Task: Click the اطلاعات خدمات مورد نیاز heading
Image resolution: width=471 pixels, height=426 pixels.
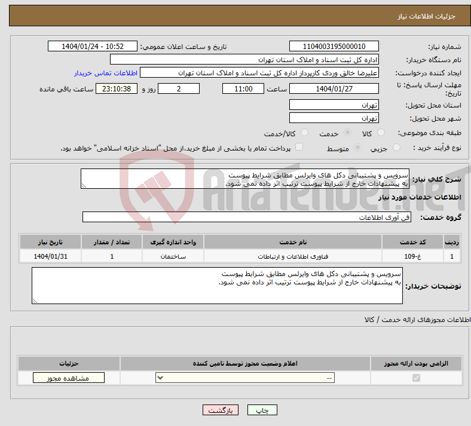Action: [420, 197]
